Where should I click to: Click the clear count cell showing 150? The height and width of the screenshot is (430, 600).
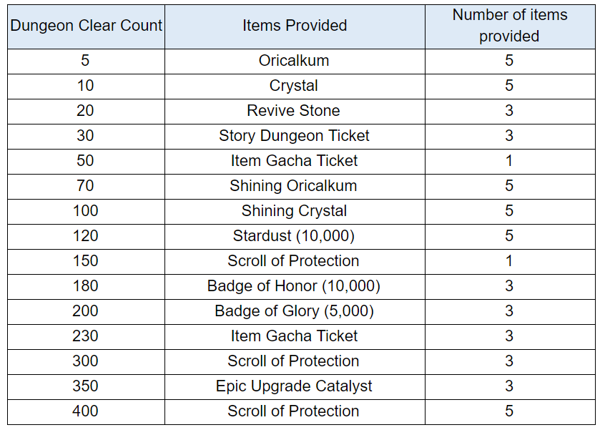(x=86, y=261)
